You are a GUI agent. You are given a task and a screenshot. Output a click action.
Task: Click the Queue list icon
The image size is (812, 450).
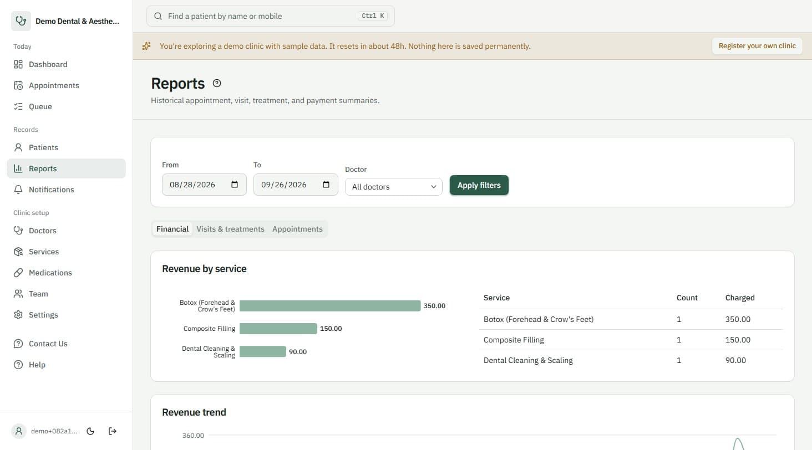click(18, 106)
